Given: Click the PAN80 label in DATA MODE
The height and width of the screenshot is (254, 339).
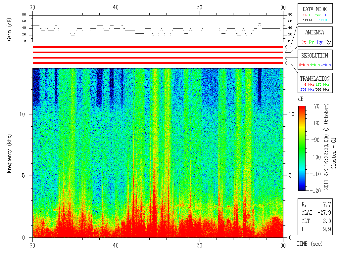Looking at the screenshot, I should point(307,20).
